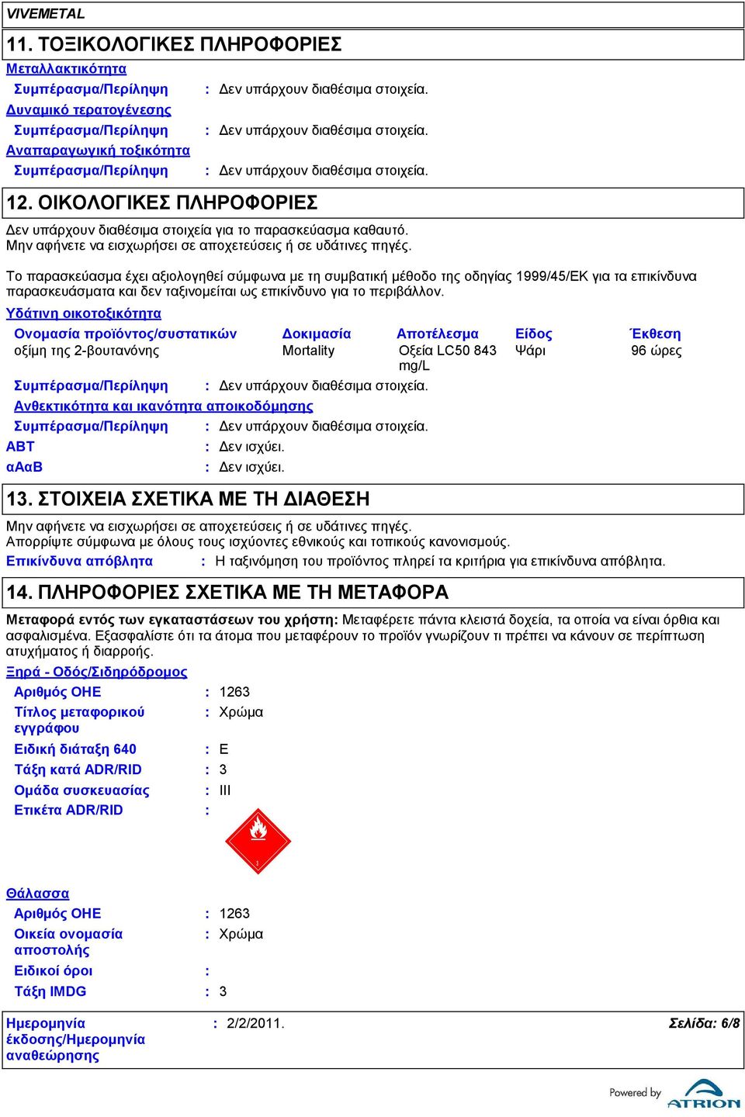
Task: Click the Έκθεση column header
Action: point(655,334)
